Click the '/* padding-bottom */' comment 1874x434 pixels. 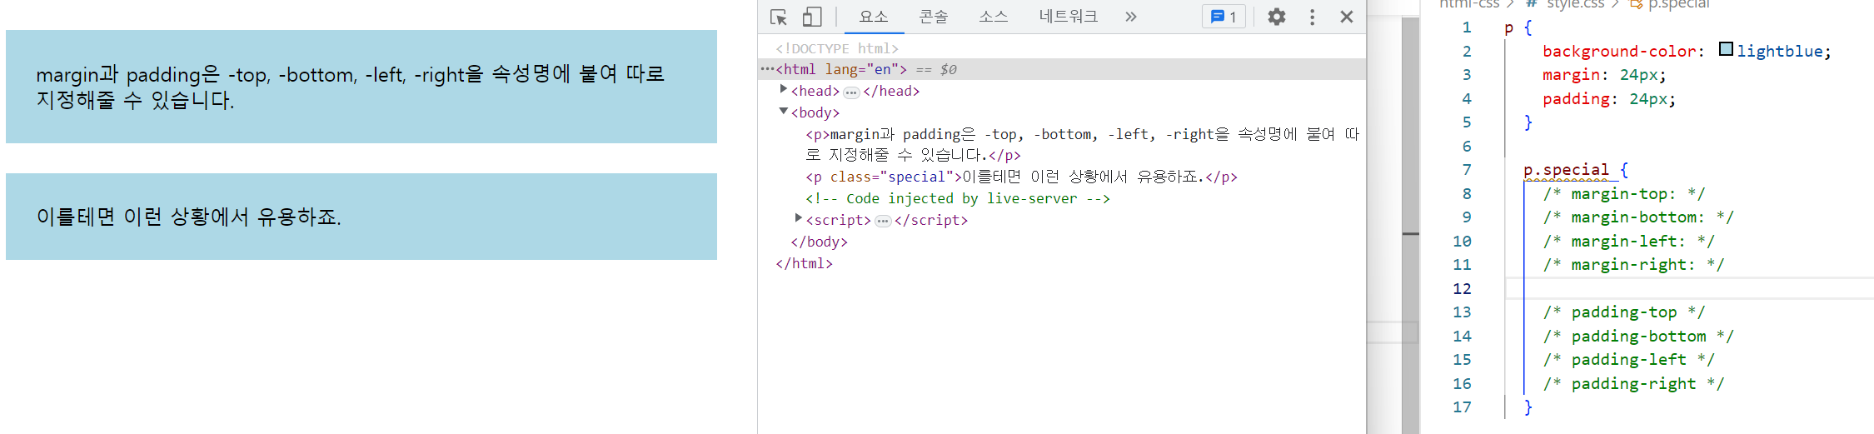click(x=1637, y=337)
